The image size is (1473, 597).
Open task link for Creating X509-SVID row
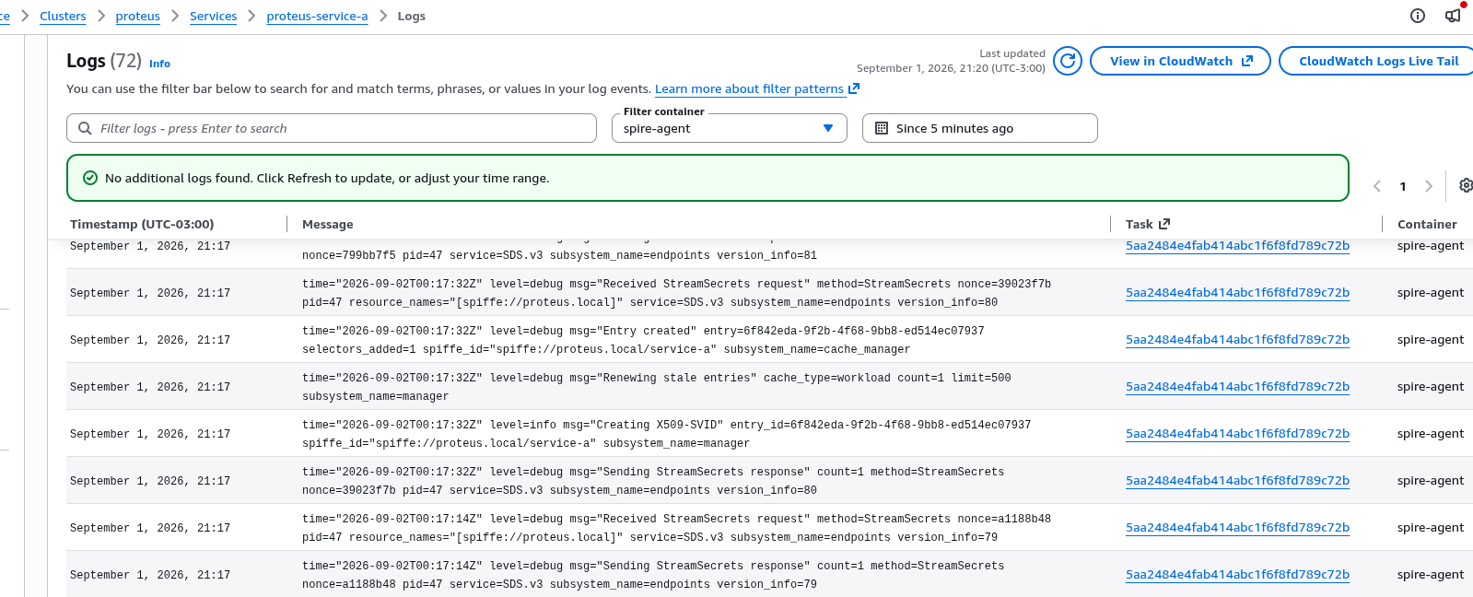pos(1237,434)
